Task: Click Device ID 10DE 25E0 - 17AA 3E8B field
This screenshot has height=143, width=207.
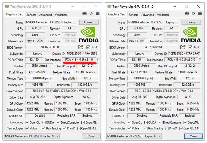Action: (82, 53)
